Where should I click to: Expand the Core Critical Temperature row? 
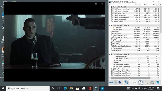pyautogui.click(x=112, y=67)
